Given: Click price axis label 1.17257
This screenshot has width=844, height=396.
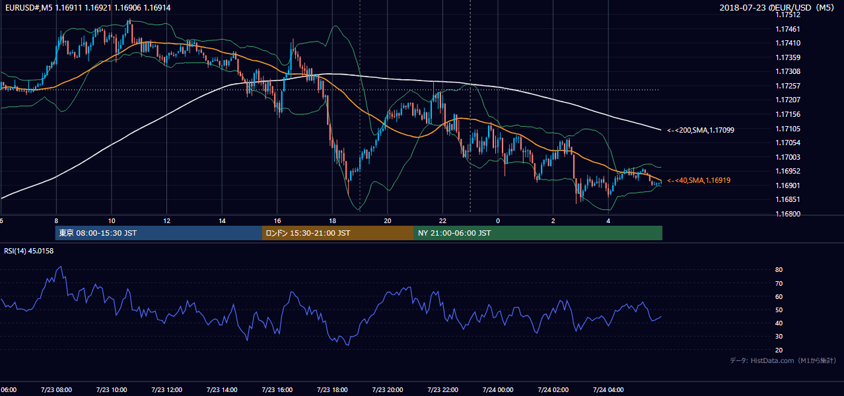Looking at the screenshot, I should coord(789,86).
